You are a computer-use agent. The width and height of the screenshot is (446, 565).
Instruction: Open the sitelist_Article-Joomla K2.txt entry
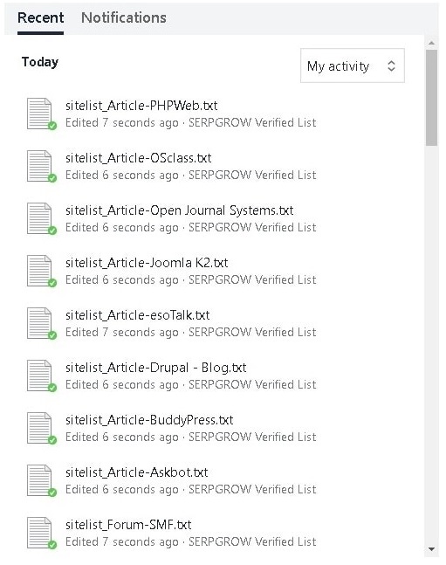point(147,263)
